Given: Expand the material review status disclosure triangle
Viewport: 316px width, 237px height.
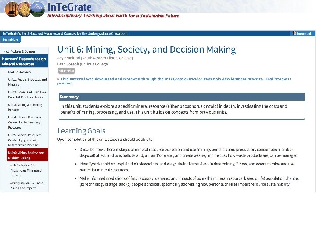Looking at the screenshot, I should [59, 79].
